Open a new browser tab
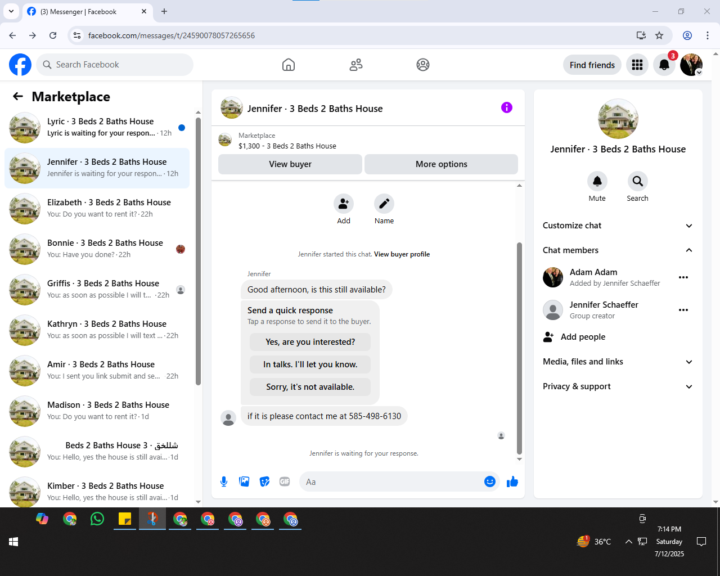The width and height of the screenshot is (720, 576). pyautogui.click(x=164, y=11)
